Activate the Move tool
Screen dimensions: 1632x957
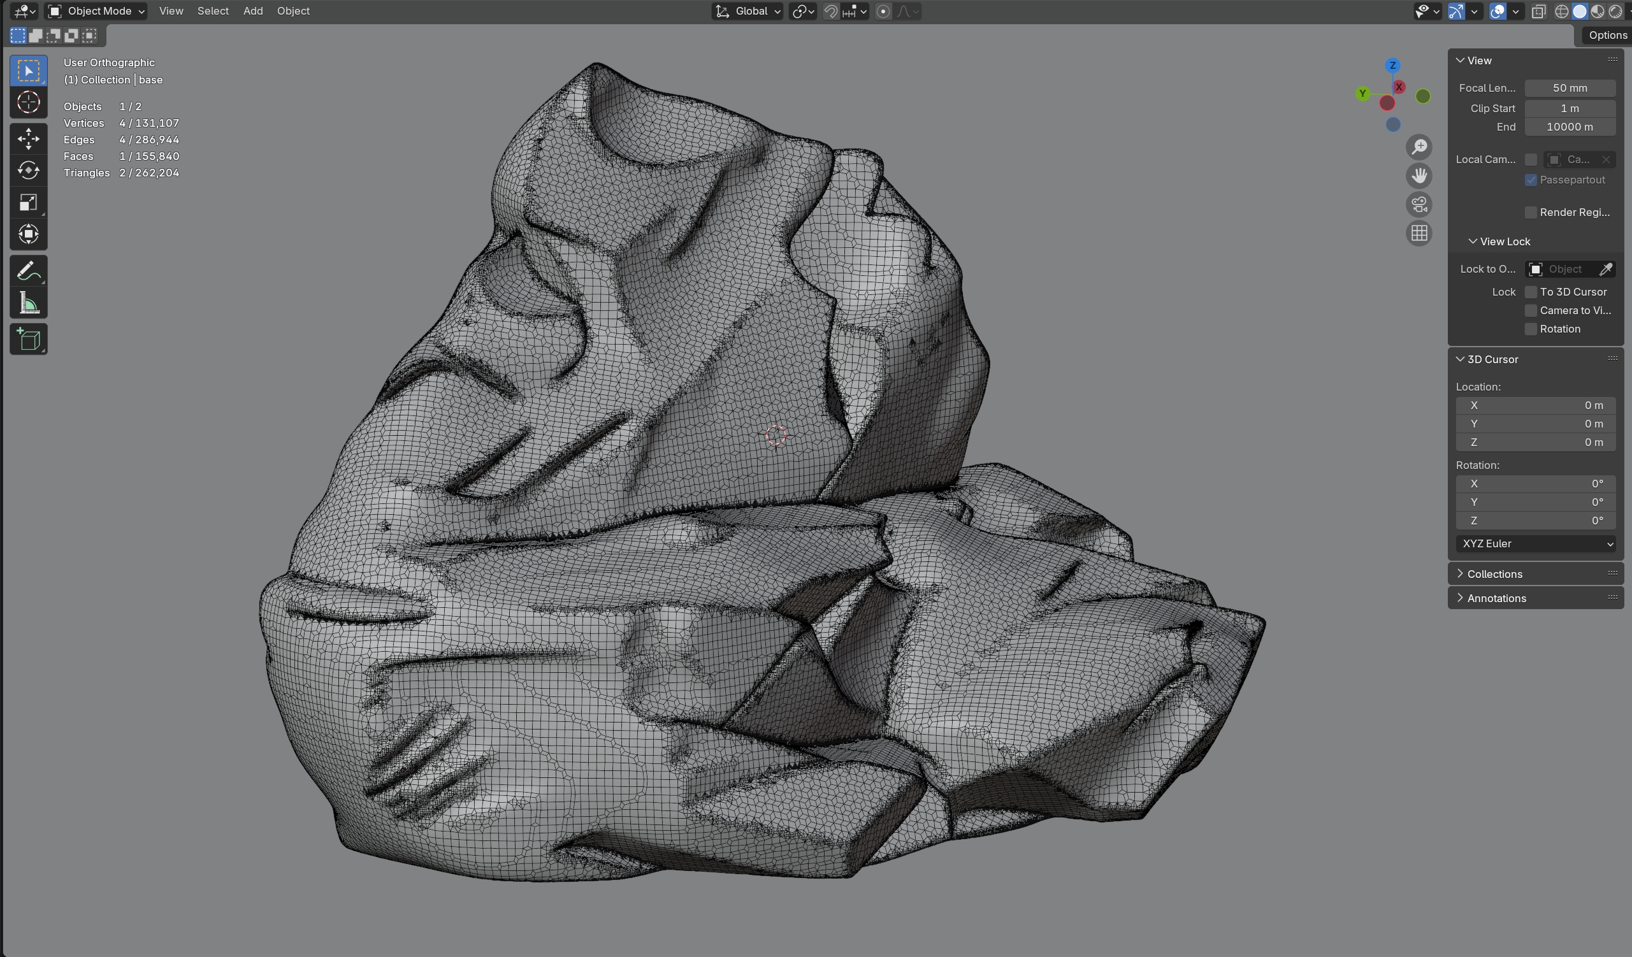pos(29,138)
